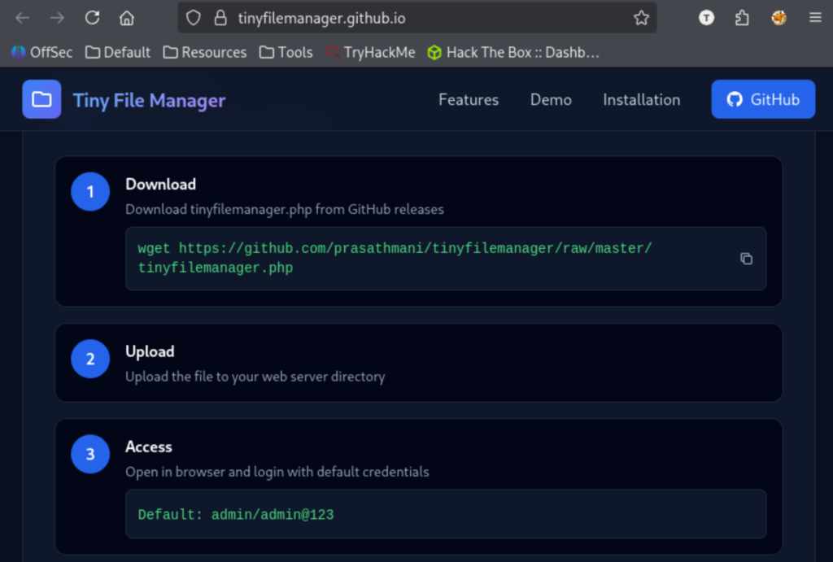Copy the wget command with the copy icon
This screenshot has width=833, height=562.
point(746,259)
